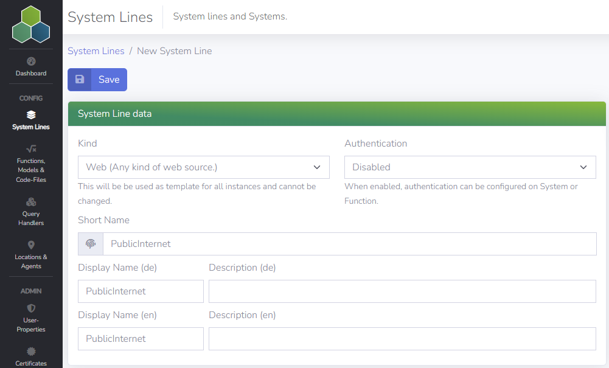
Task: Open Locations & Agents
Action: pos(30,254)
